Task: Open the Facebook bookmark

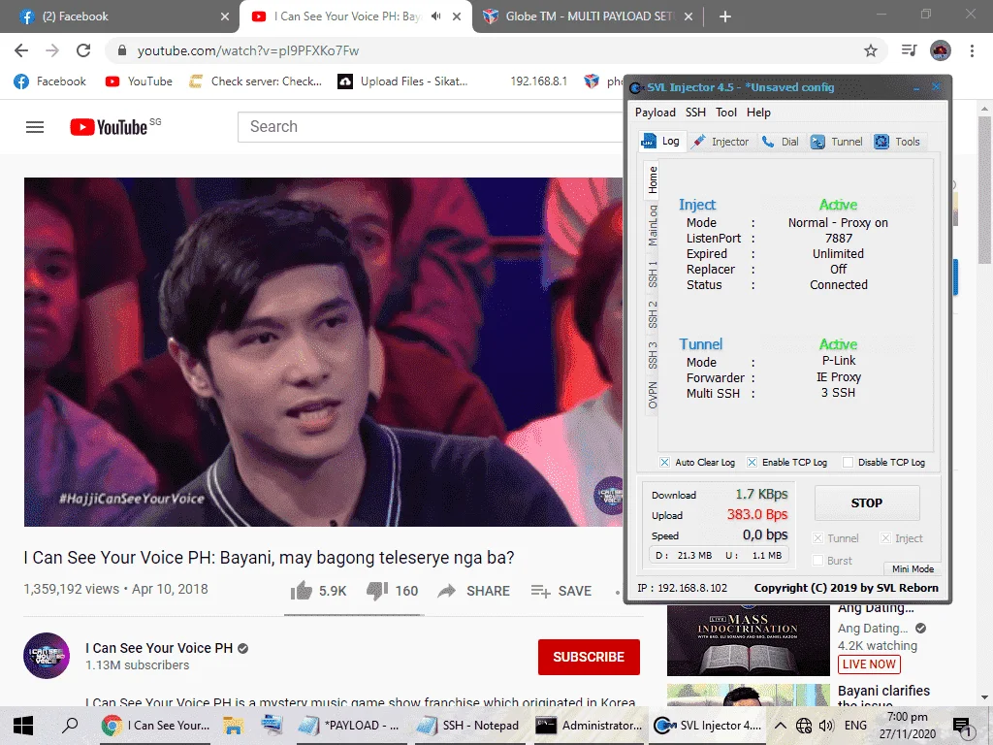Action: (x=50, y=81)
